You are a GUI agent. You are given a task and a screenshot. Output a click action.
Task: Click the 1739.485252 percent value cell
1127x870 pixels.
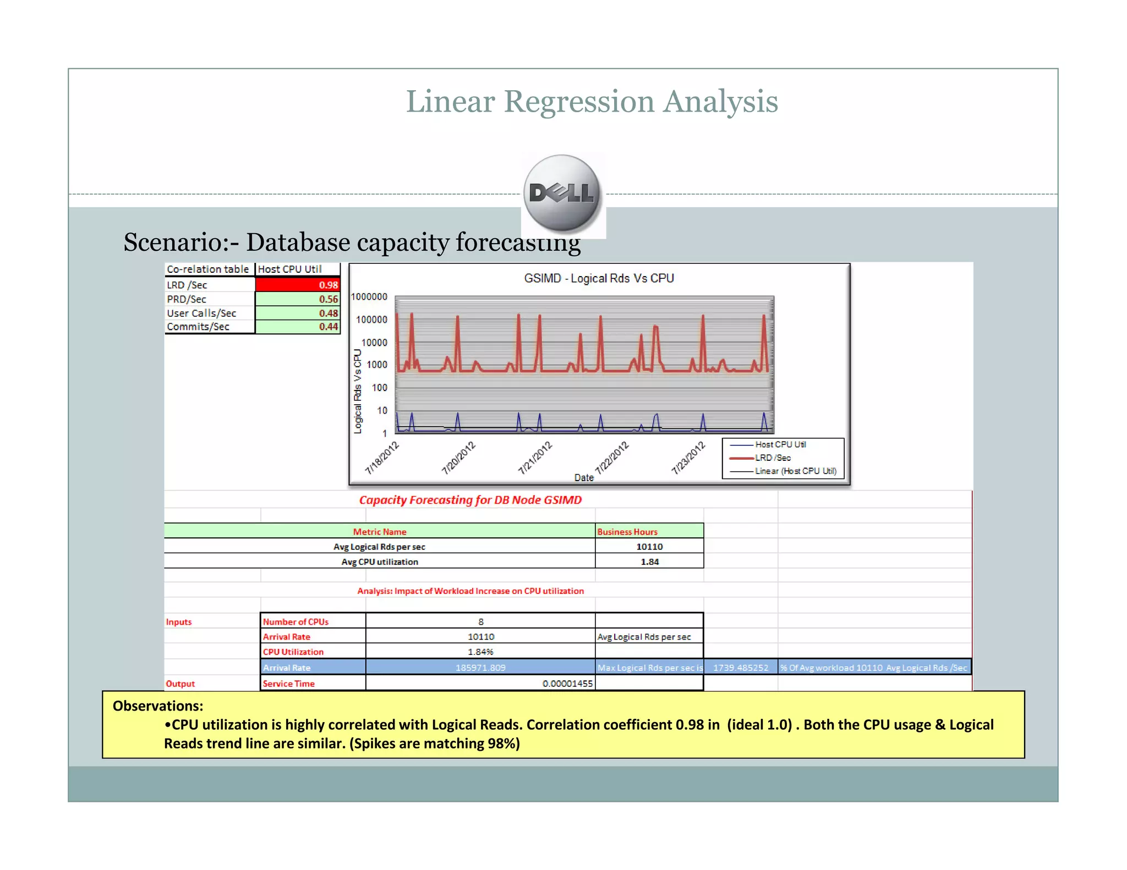(740, 668)
